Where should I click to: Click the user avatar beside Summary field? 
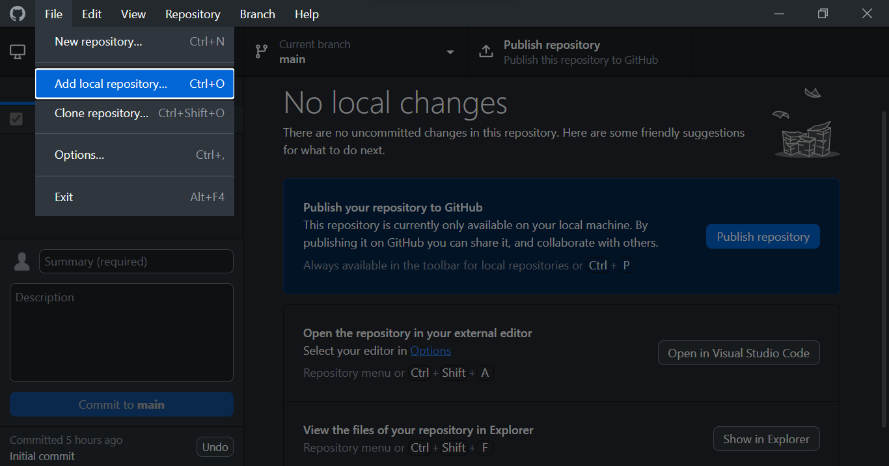pos(22,262)
